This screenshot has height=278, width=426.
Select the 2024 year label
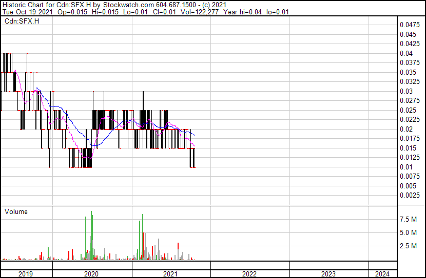pyautogui.click(x=382, y=274)
